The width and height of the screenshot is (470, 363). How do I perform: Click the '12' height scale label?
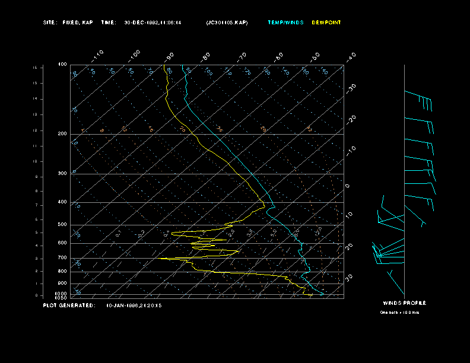(x=36, y=130)
